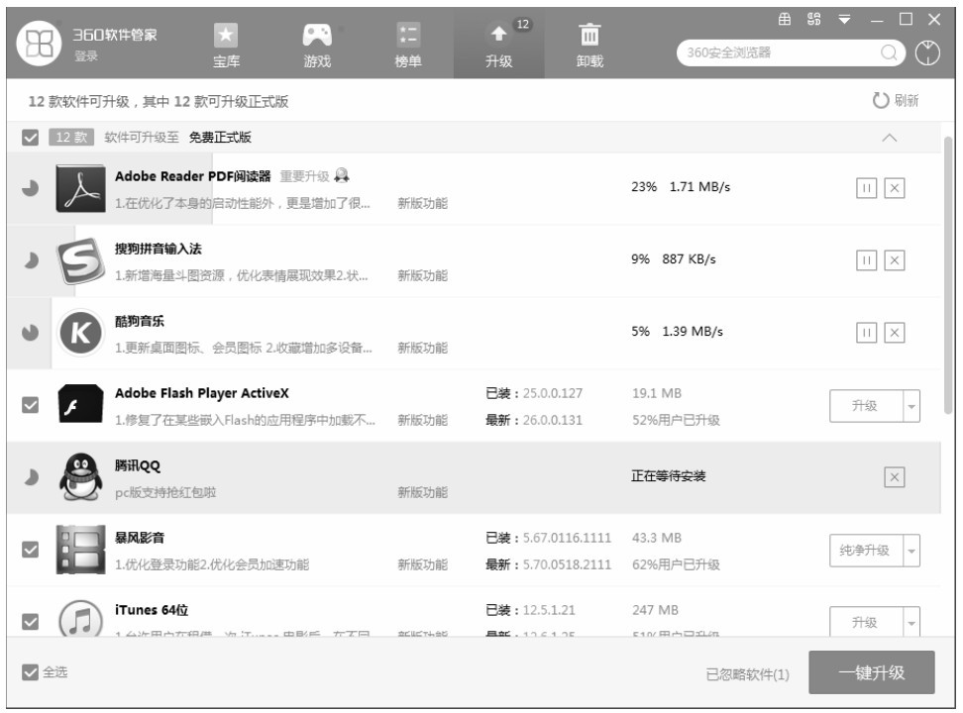Viewport: 963px width, 713px height.
Task: Click the Adobe Flash Player app icon
Action: (80, 404)
